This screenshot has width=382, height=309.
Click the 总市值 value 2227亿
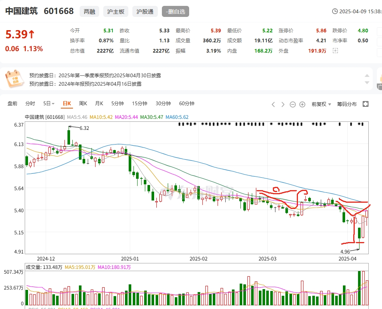[x=105, y=51]
